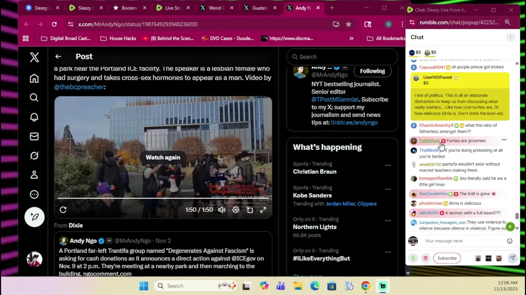Click the X Search field
This screenshot has width=526, height=295.
342,57
